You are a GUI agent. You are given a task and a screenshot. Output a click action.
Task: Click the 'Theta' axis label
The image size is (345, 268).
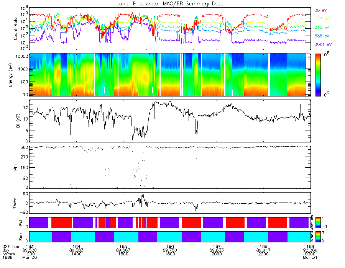(x=15, y=203)
